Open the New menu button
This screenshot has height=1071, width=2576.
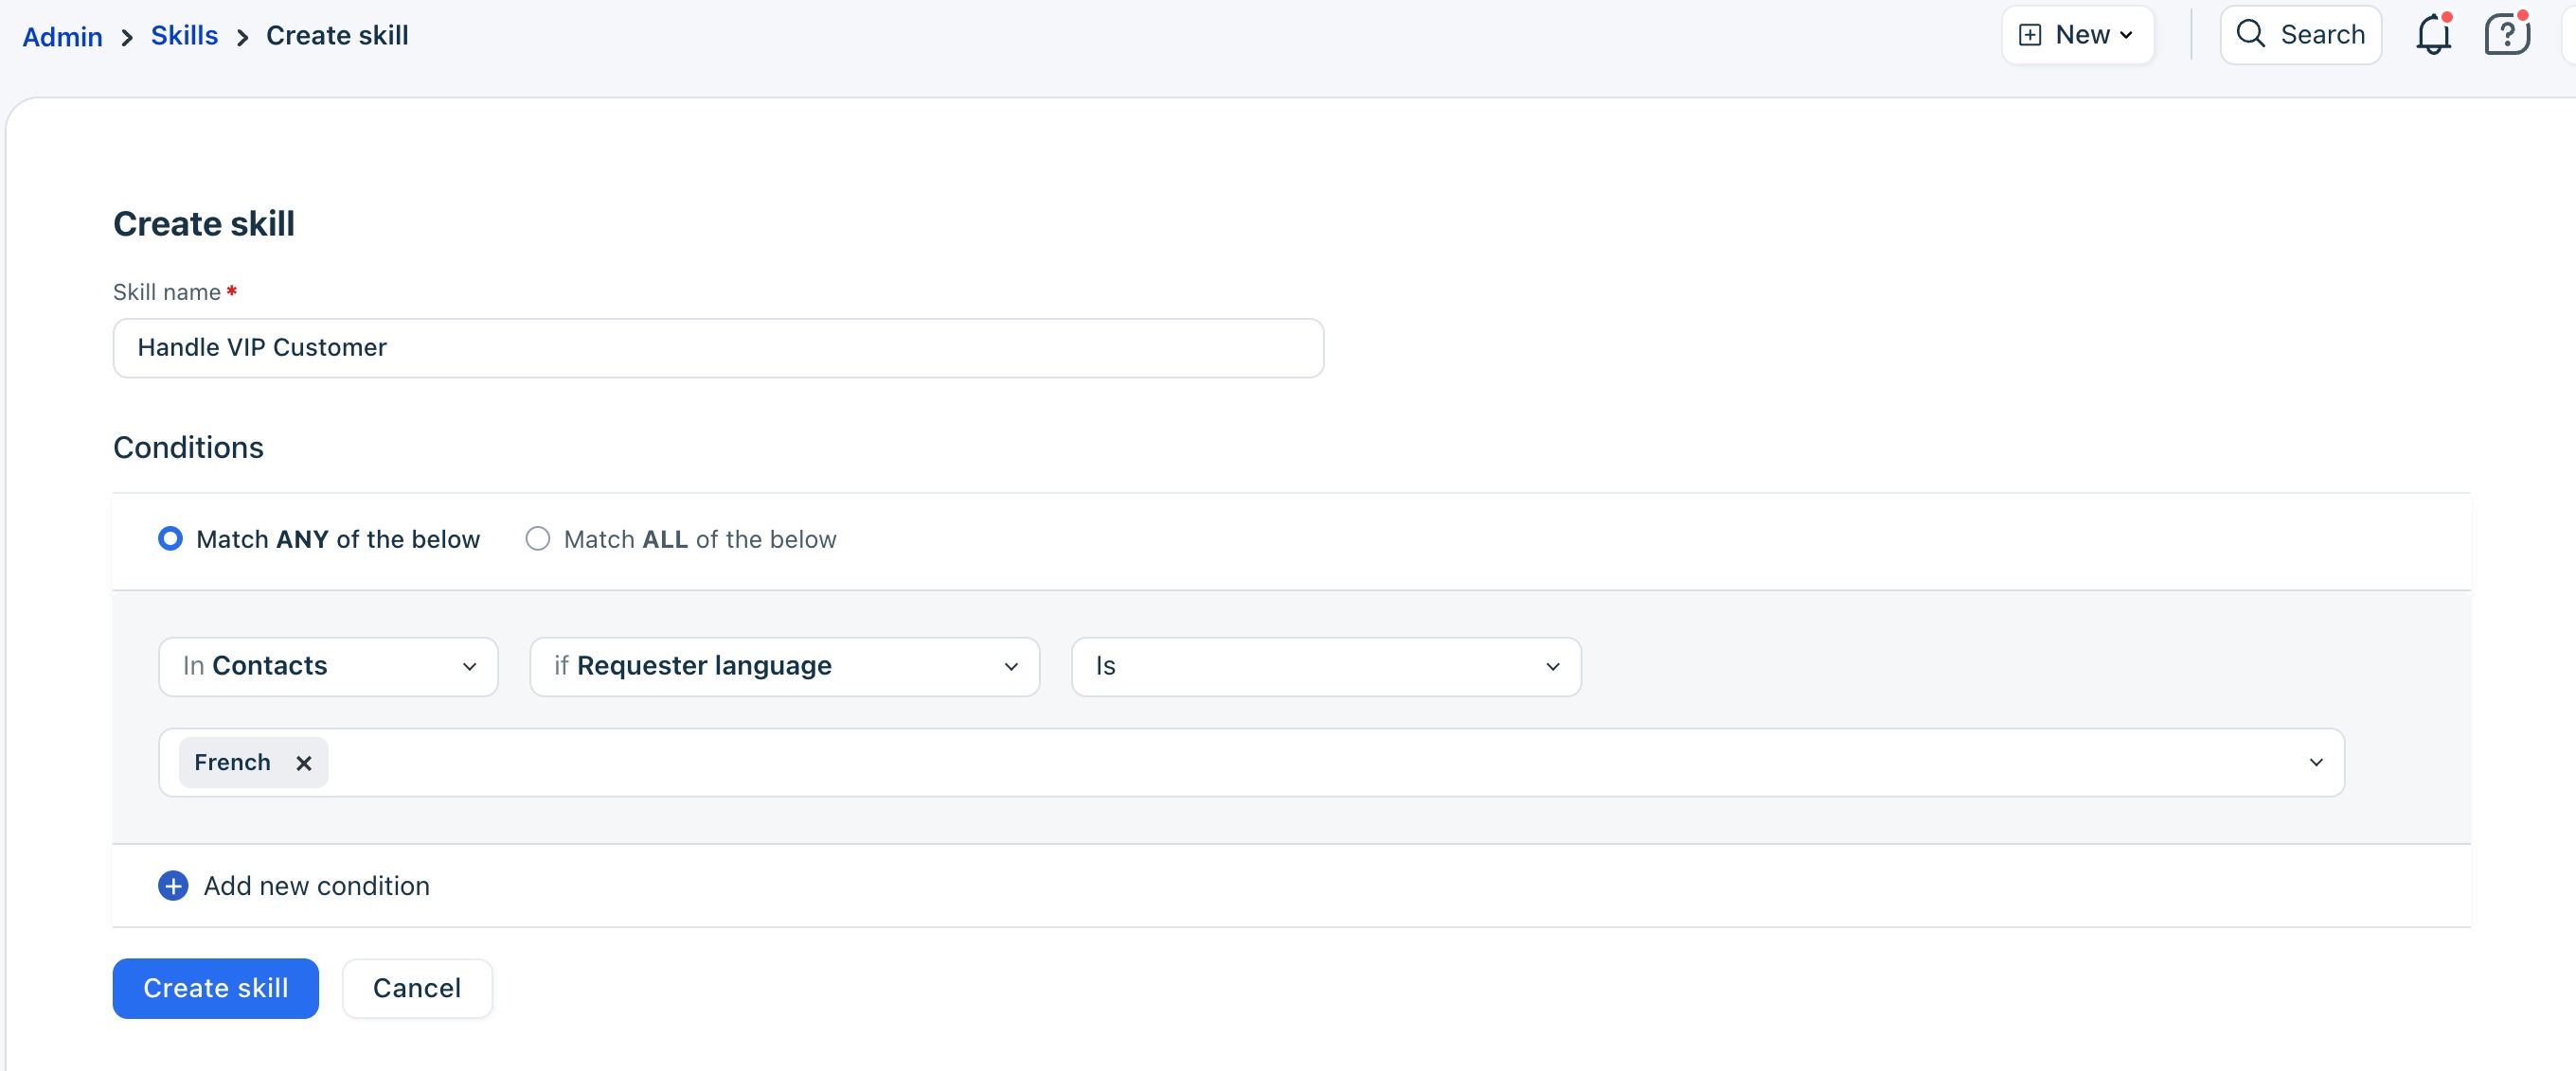pyautogui.click(x=2077, y=35)
